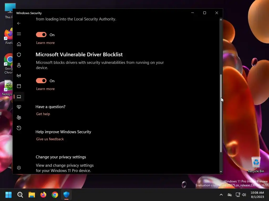Launch Google Chrome from the taskbar
Screen dimensions: 269x201
55,195
